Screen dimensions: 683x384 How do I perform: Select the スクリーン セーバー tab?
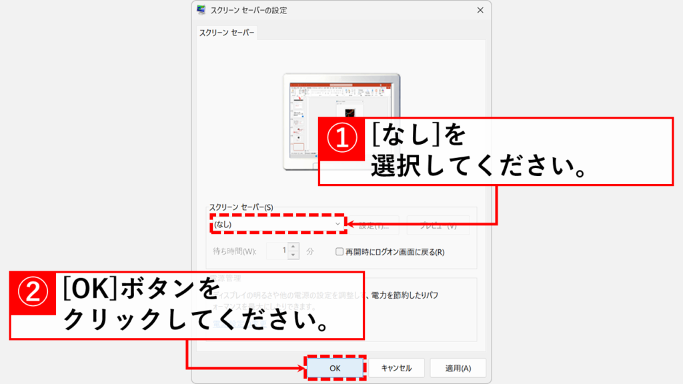pyautogui.click(x=227, y=33)
